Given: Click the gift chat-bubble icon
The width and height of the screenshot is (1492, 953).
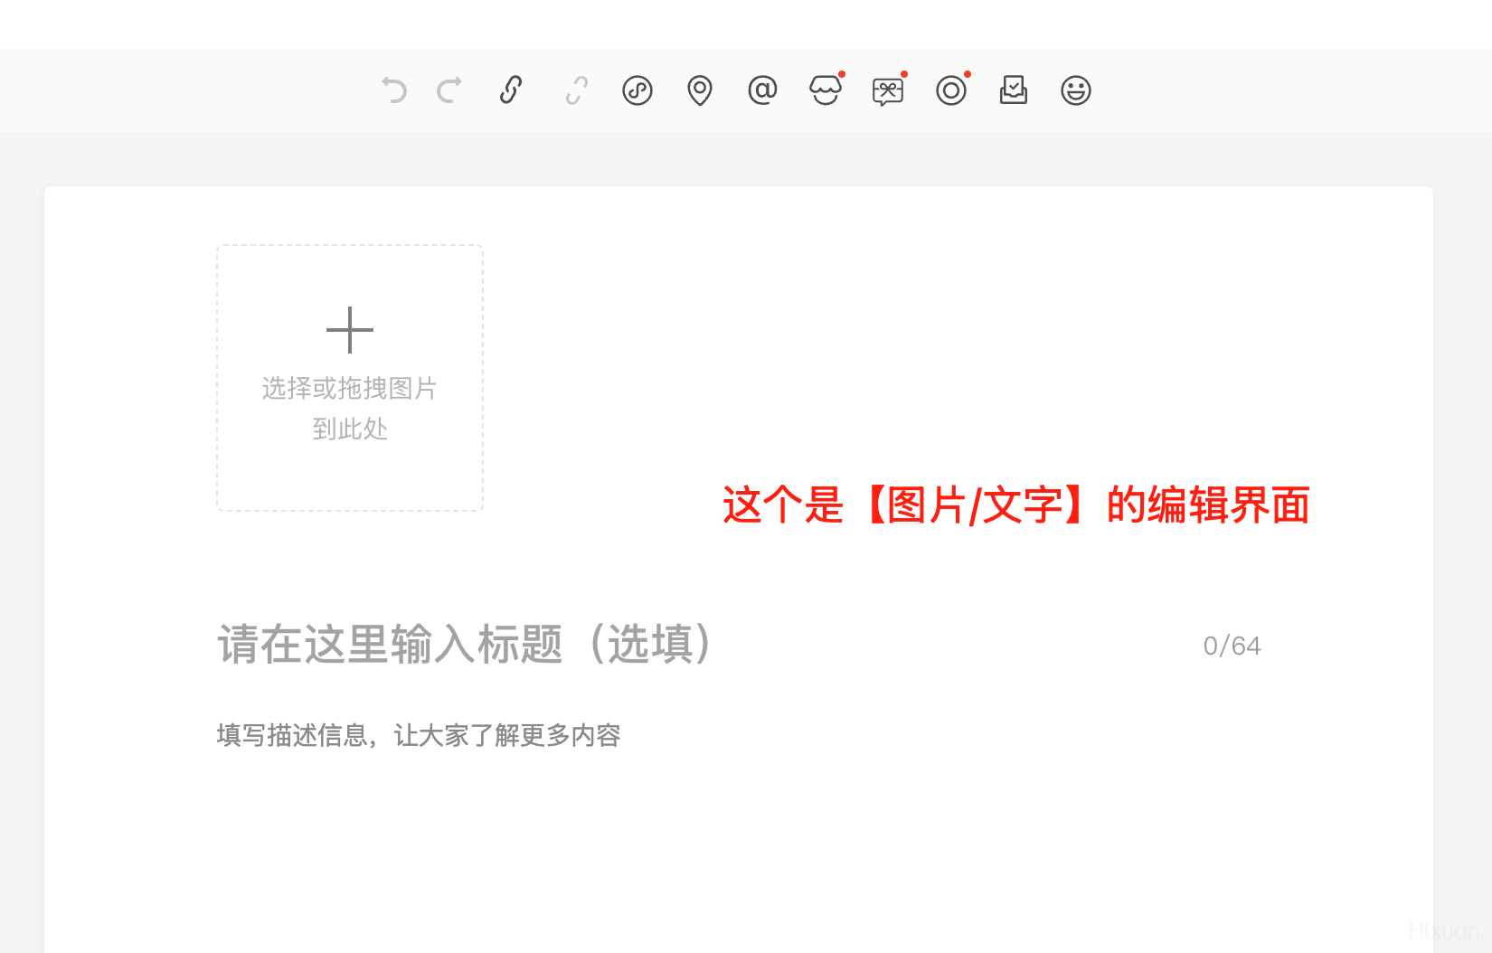Looking at the screenshot, I should (888, 90).
